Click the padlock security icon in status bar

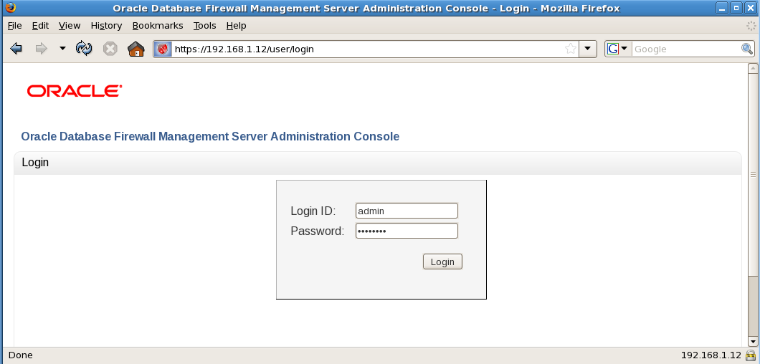751,355
